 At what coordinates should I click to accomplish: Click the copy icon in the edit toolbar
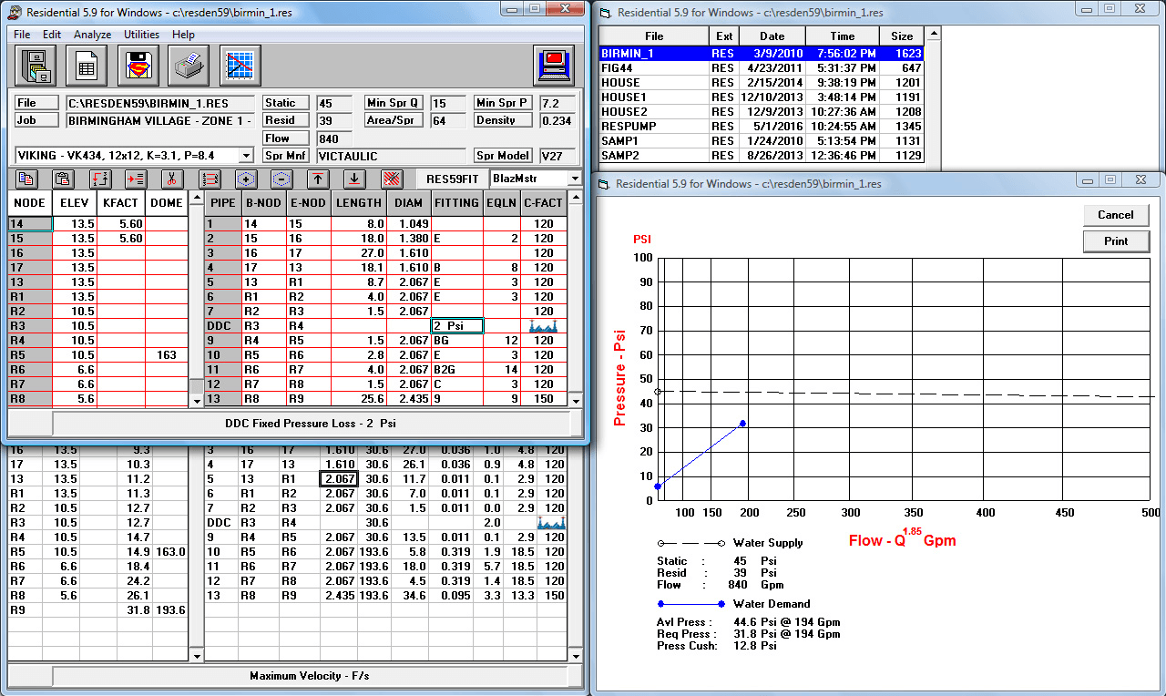coord(26,179)
